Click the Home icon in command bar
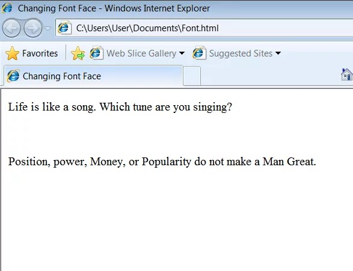Image resolution: width=353 pixels, height=271 pixels. (x=347, y=75)
